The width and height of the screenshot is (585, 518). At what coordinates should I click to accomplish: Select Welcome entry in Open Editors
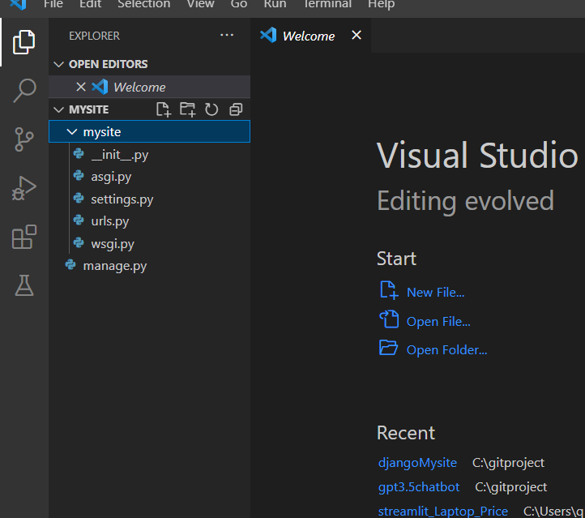click(x=149, y=87)
